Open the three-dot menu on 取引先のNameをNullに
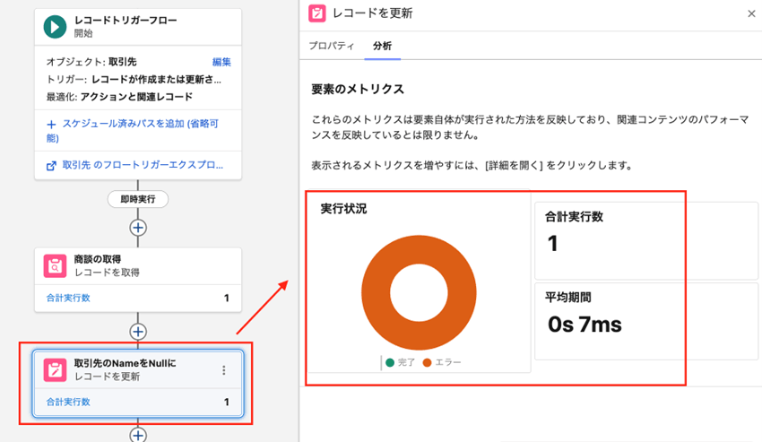 tap(224, 370)
